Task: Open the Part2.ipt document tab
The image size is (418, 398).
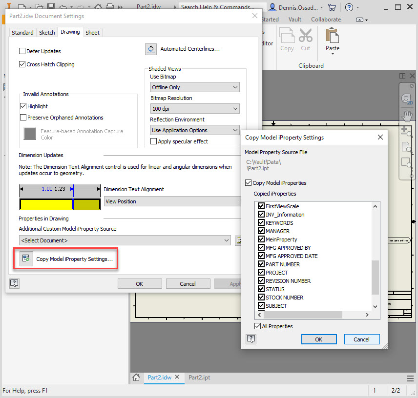Action: [199, 377]
